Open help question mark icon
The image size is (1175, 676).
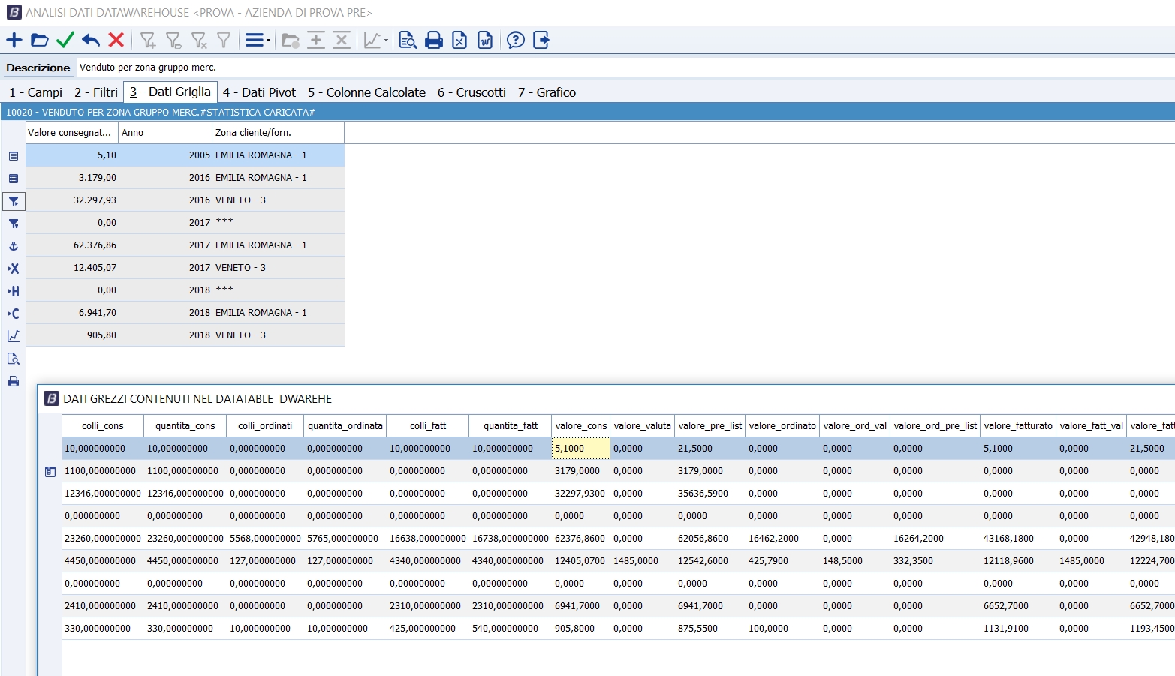click(515, 41)
